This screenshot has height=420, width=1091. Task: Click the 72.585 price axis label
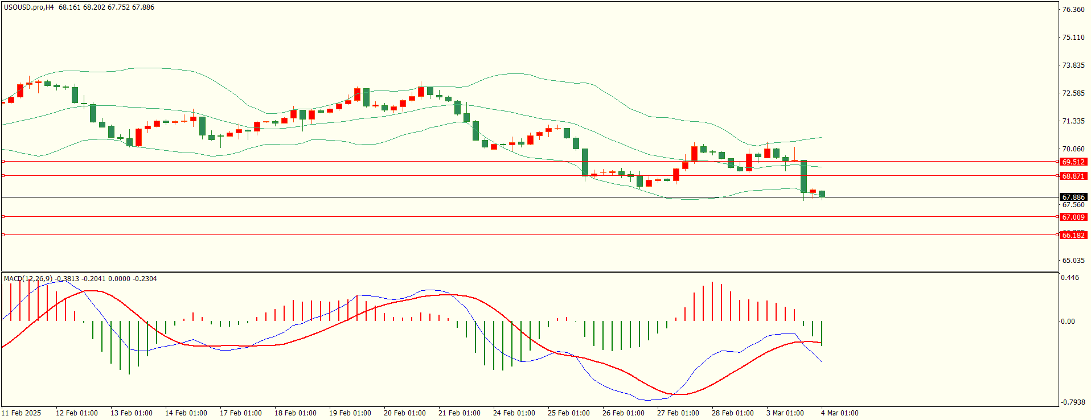[x=1073, y=93]
